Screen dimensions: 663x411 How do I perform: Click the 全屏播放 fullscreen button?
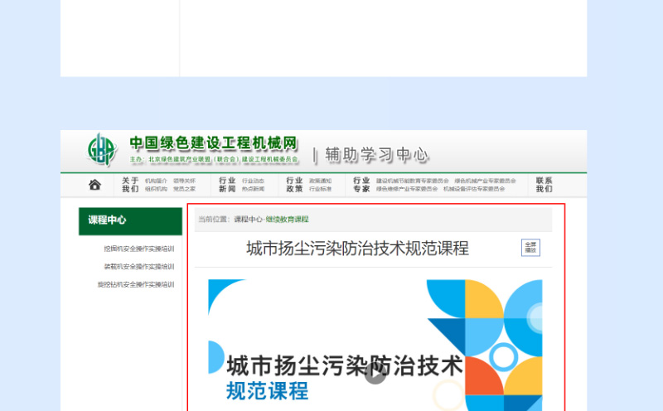[x=530, y=247]
